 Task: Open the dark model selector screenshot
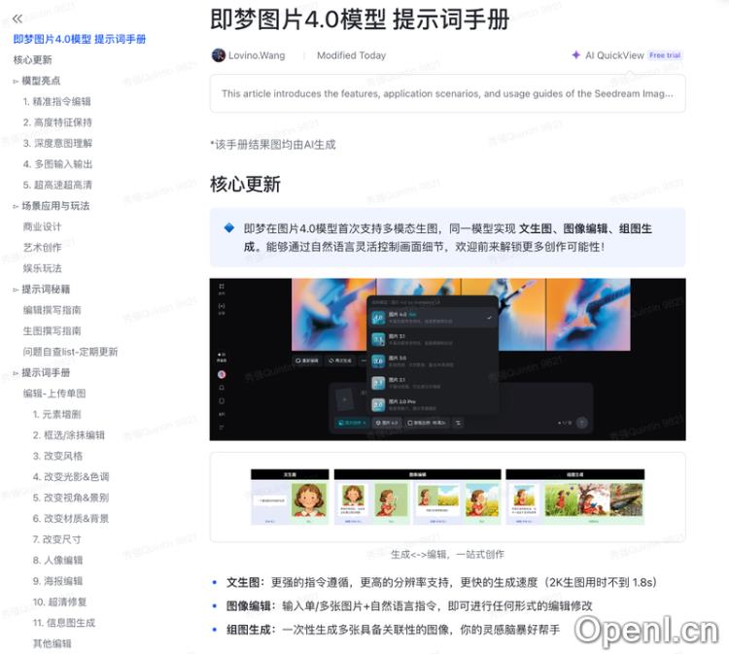click(x=447, y=360)
